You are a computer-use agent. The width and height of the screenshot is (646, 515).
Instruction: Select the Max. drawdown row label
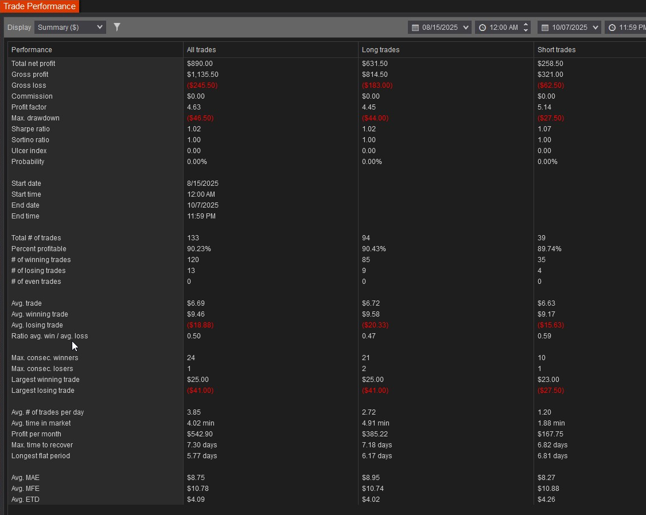coord(35,118)
